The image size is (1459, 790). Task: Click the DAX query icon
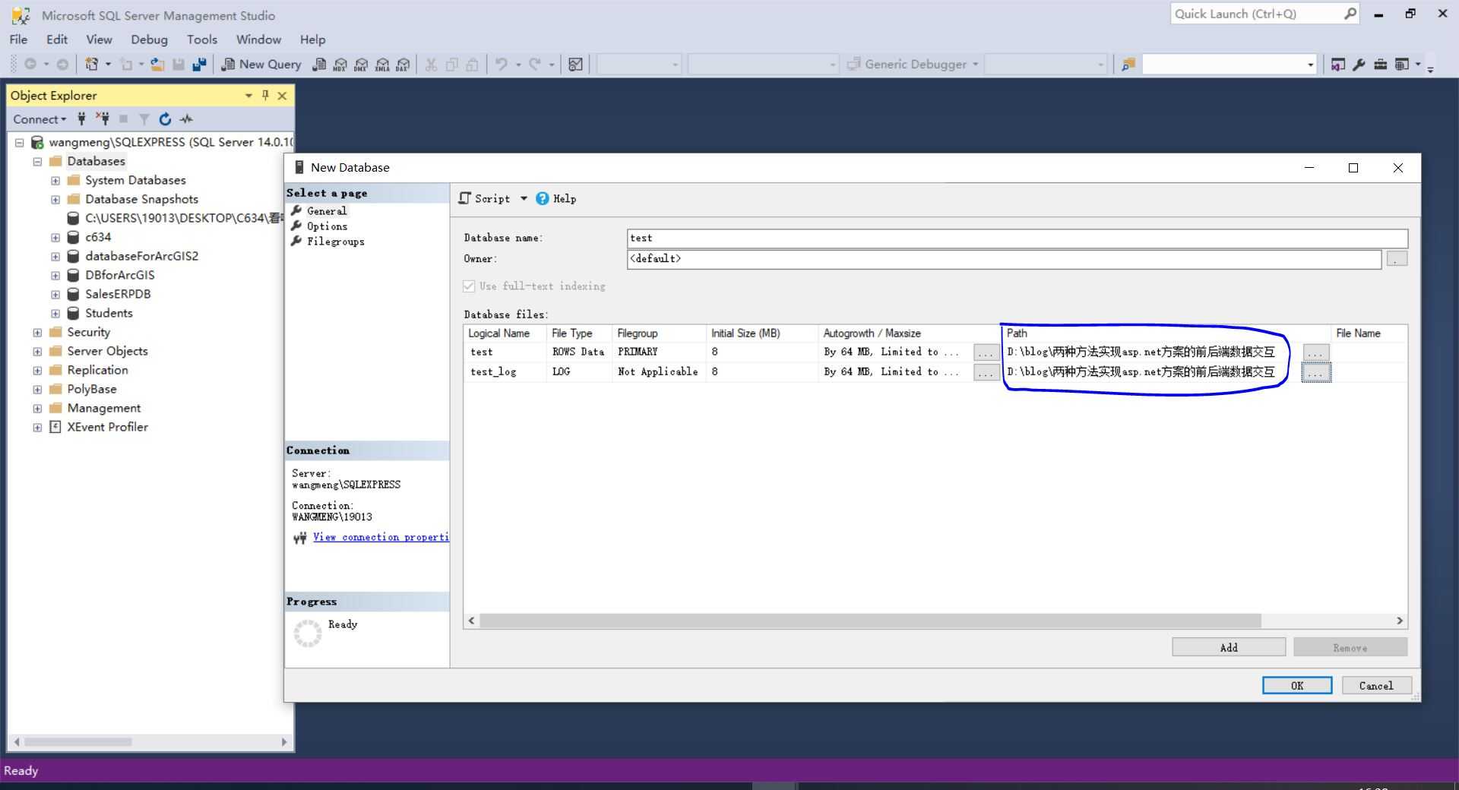[404, 65]
